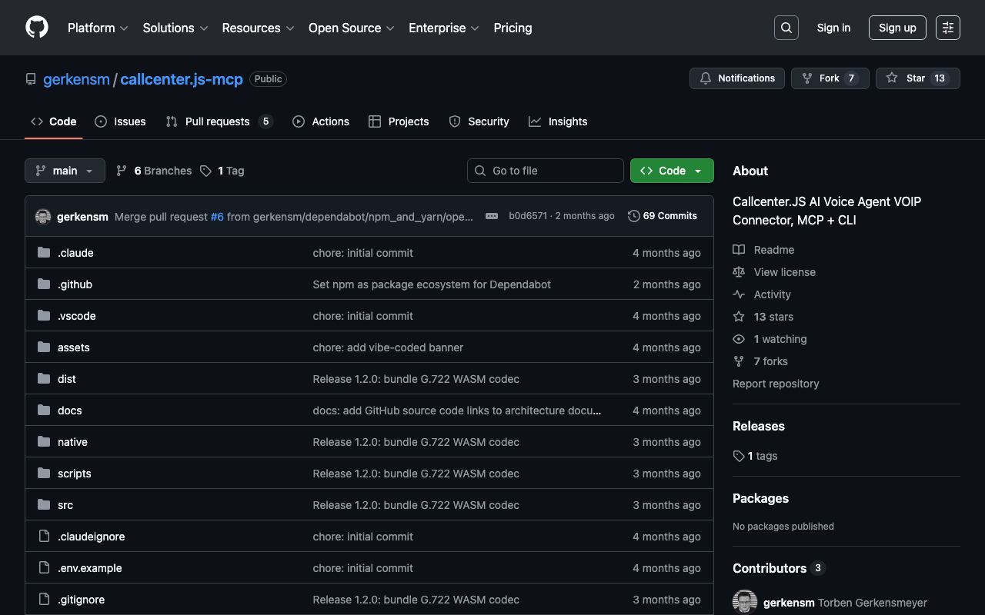985x615 pixels.
Task: Switch to the Pull requests tab
Action: 217,121
